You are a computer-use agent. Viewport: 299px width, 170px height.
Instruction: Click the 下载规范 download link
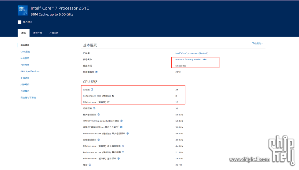[x=257, y=43]
